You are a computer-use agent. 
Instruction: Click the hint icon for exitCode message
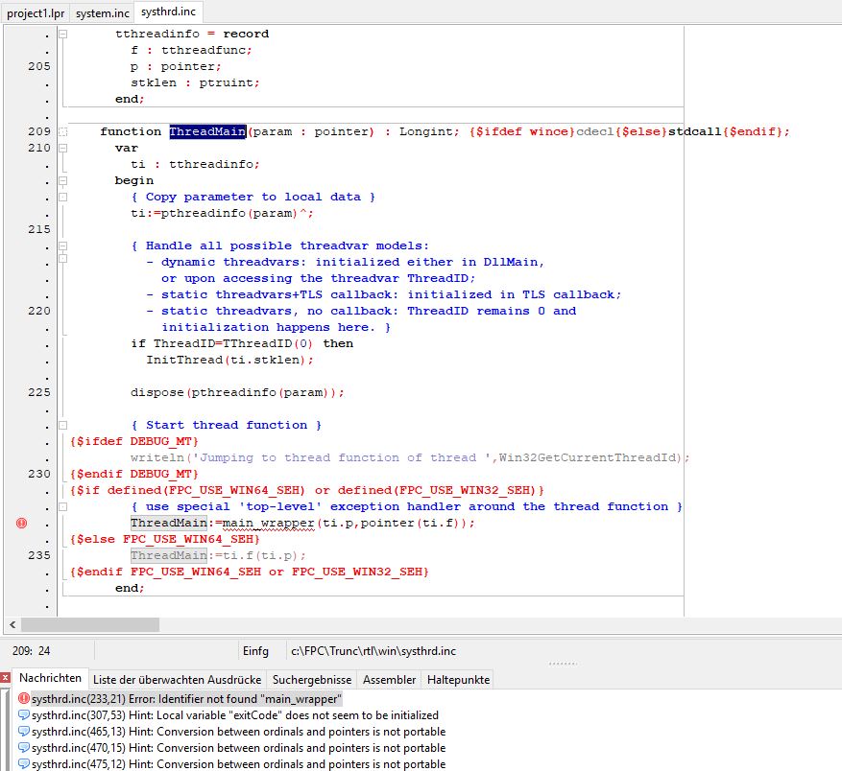click(24, 715)
